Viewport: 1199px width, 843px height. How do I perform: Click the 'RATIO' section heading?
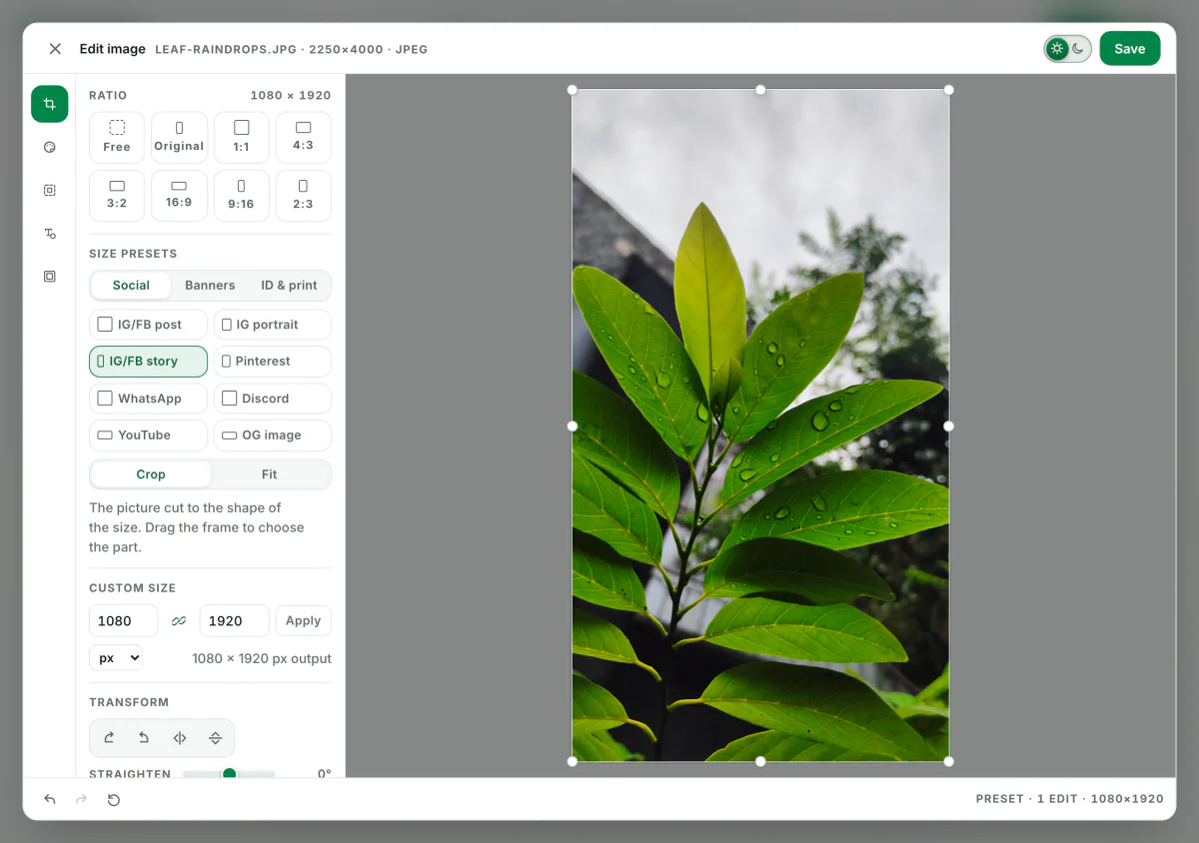[x=108, y=96]
